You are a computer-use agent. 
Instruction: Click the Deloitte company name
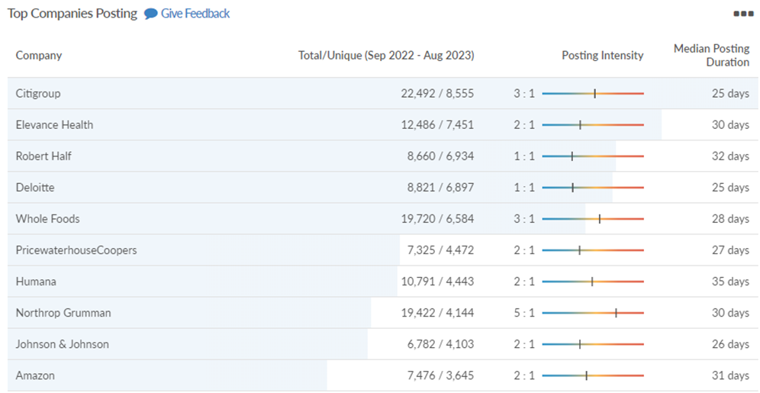(35, 188)
